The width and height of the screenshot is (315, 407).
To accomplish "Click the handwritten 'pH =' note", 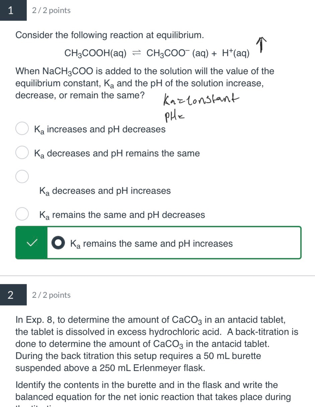I will point(175,117).
